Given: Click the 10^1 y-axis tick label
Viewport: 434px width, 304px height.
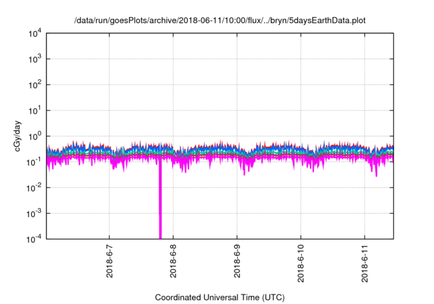Looking at the screenshot, I should click(x=35, y=111).
